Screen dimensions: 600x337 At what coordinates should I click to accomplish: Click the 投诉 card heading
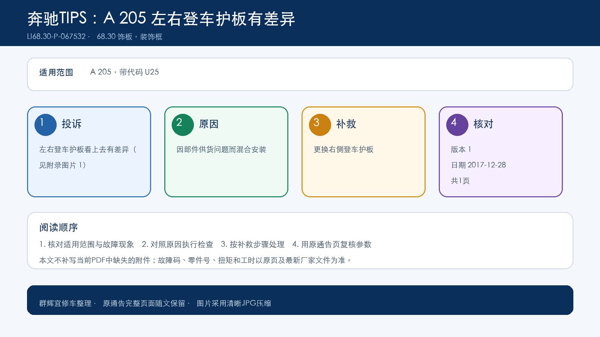click(72, 124)
